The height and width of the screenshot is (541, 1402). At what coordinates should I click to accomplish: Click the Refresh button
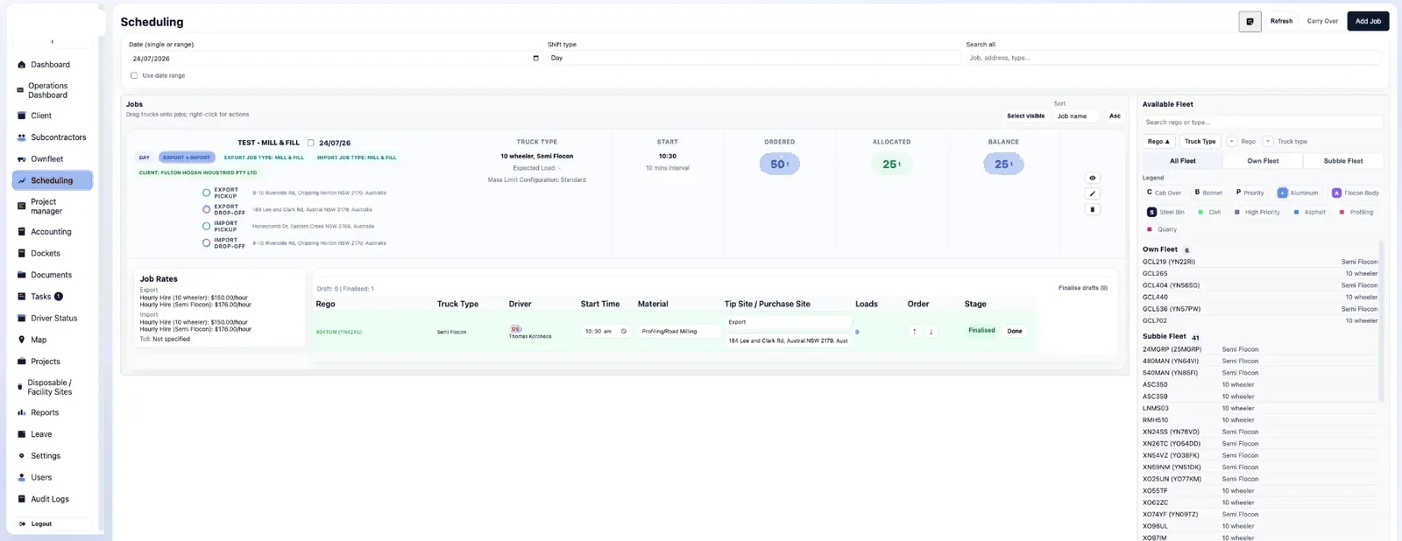click(1281, 21)
